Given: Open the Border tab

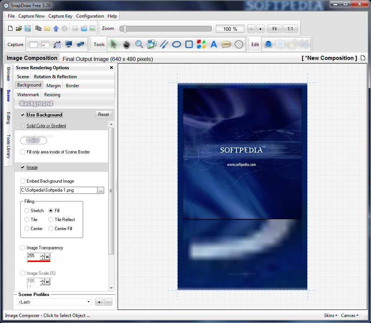Looking at the screenshot, I should 72,86.
